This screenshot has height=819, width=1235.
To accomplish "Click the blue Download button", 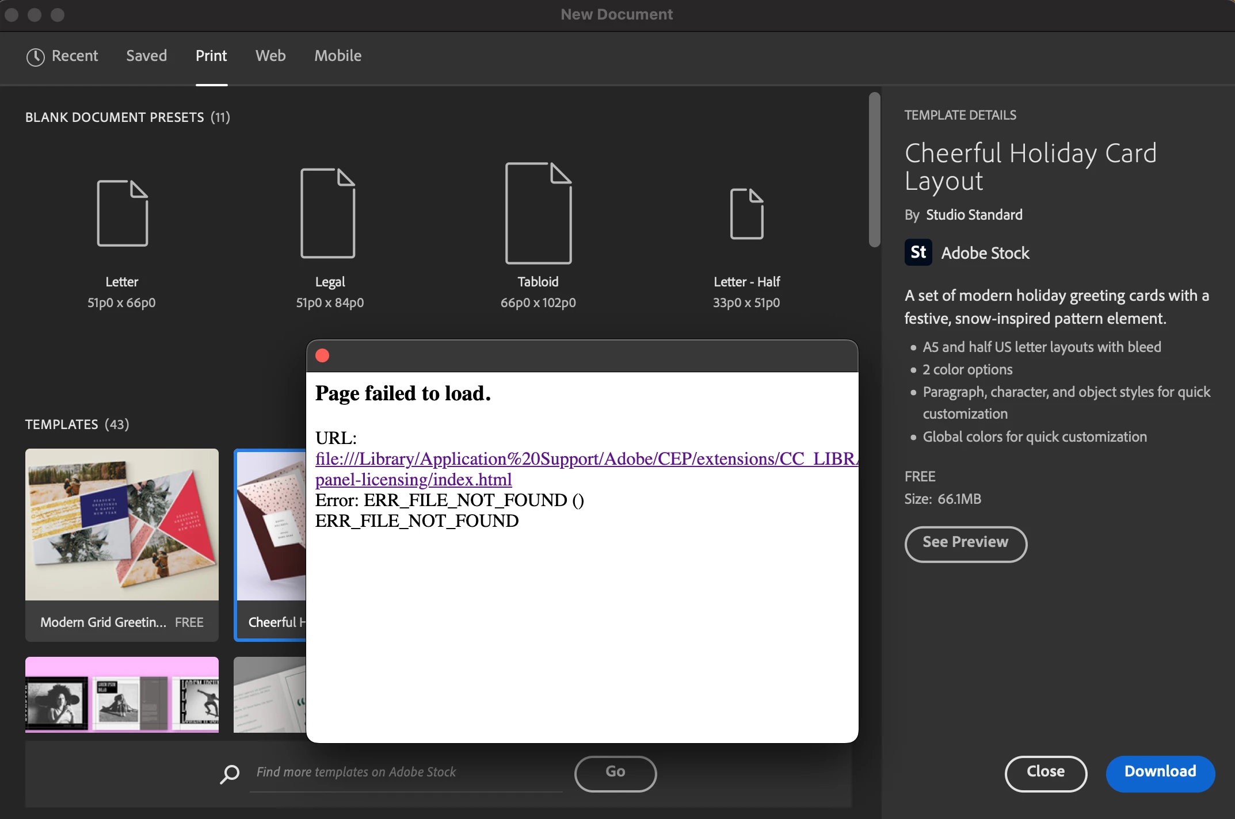I will pos(1160,772).
